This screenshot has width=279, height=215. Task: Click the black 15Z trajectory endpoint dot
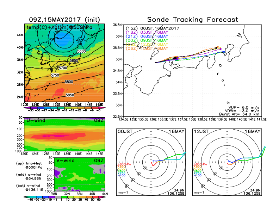(x=216, y=48)
